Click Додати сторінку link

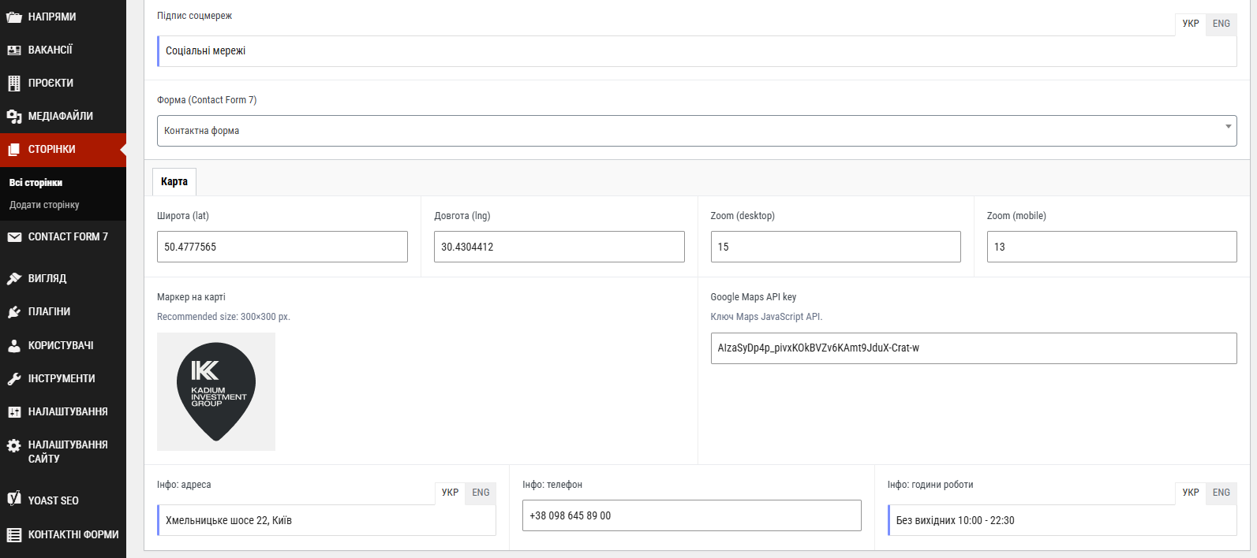click(44, 205)
